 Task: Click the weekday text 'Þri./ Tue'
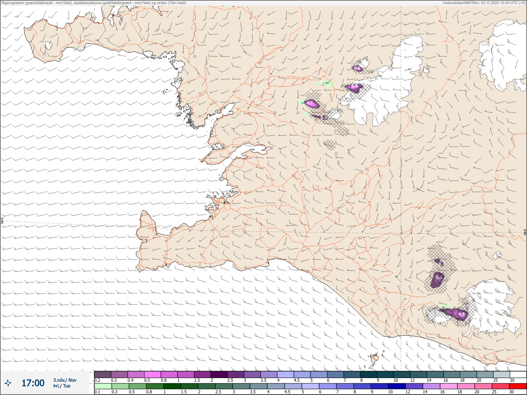point(62,386)
